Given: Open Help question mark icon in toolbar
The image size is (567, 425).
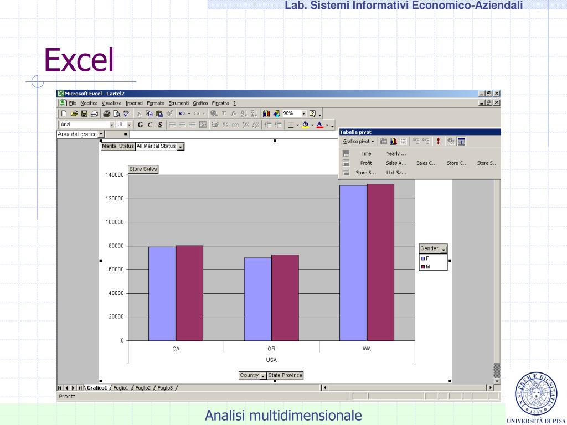Looking at the screenshot, I should tap(313, 113).
